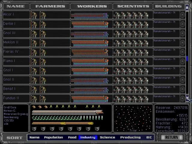Sort colonies by BC
Viewport: 192px width, 144px height.
point(149,137)
